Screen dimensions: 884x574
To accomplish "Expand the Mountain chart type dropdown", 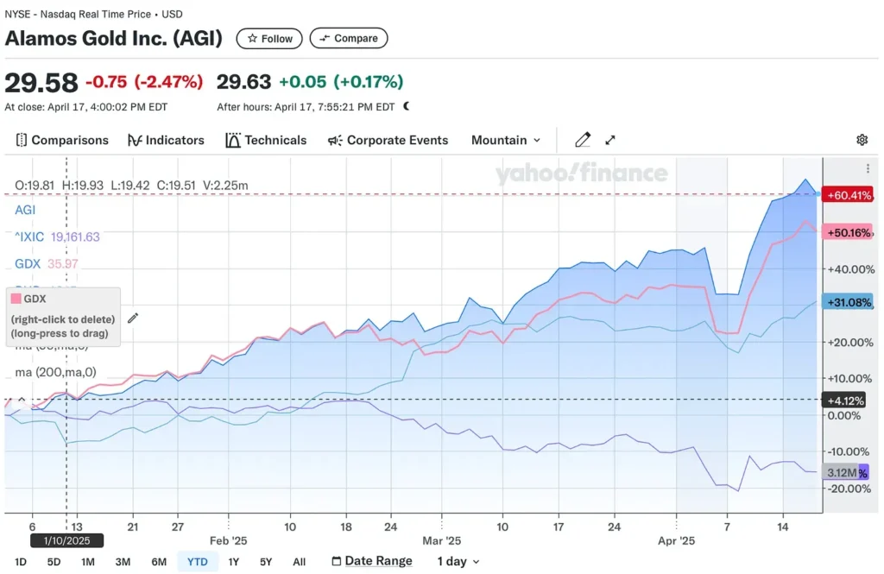I will click(506, 140).
